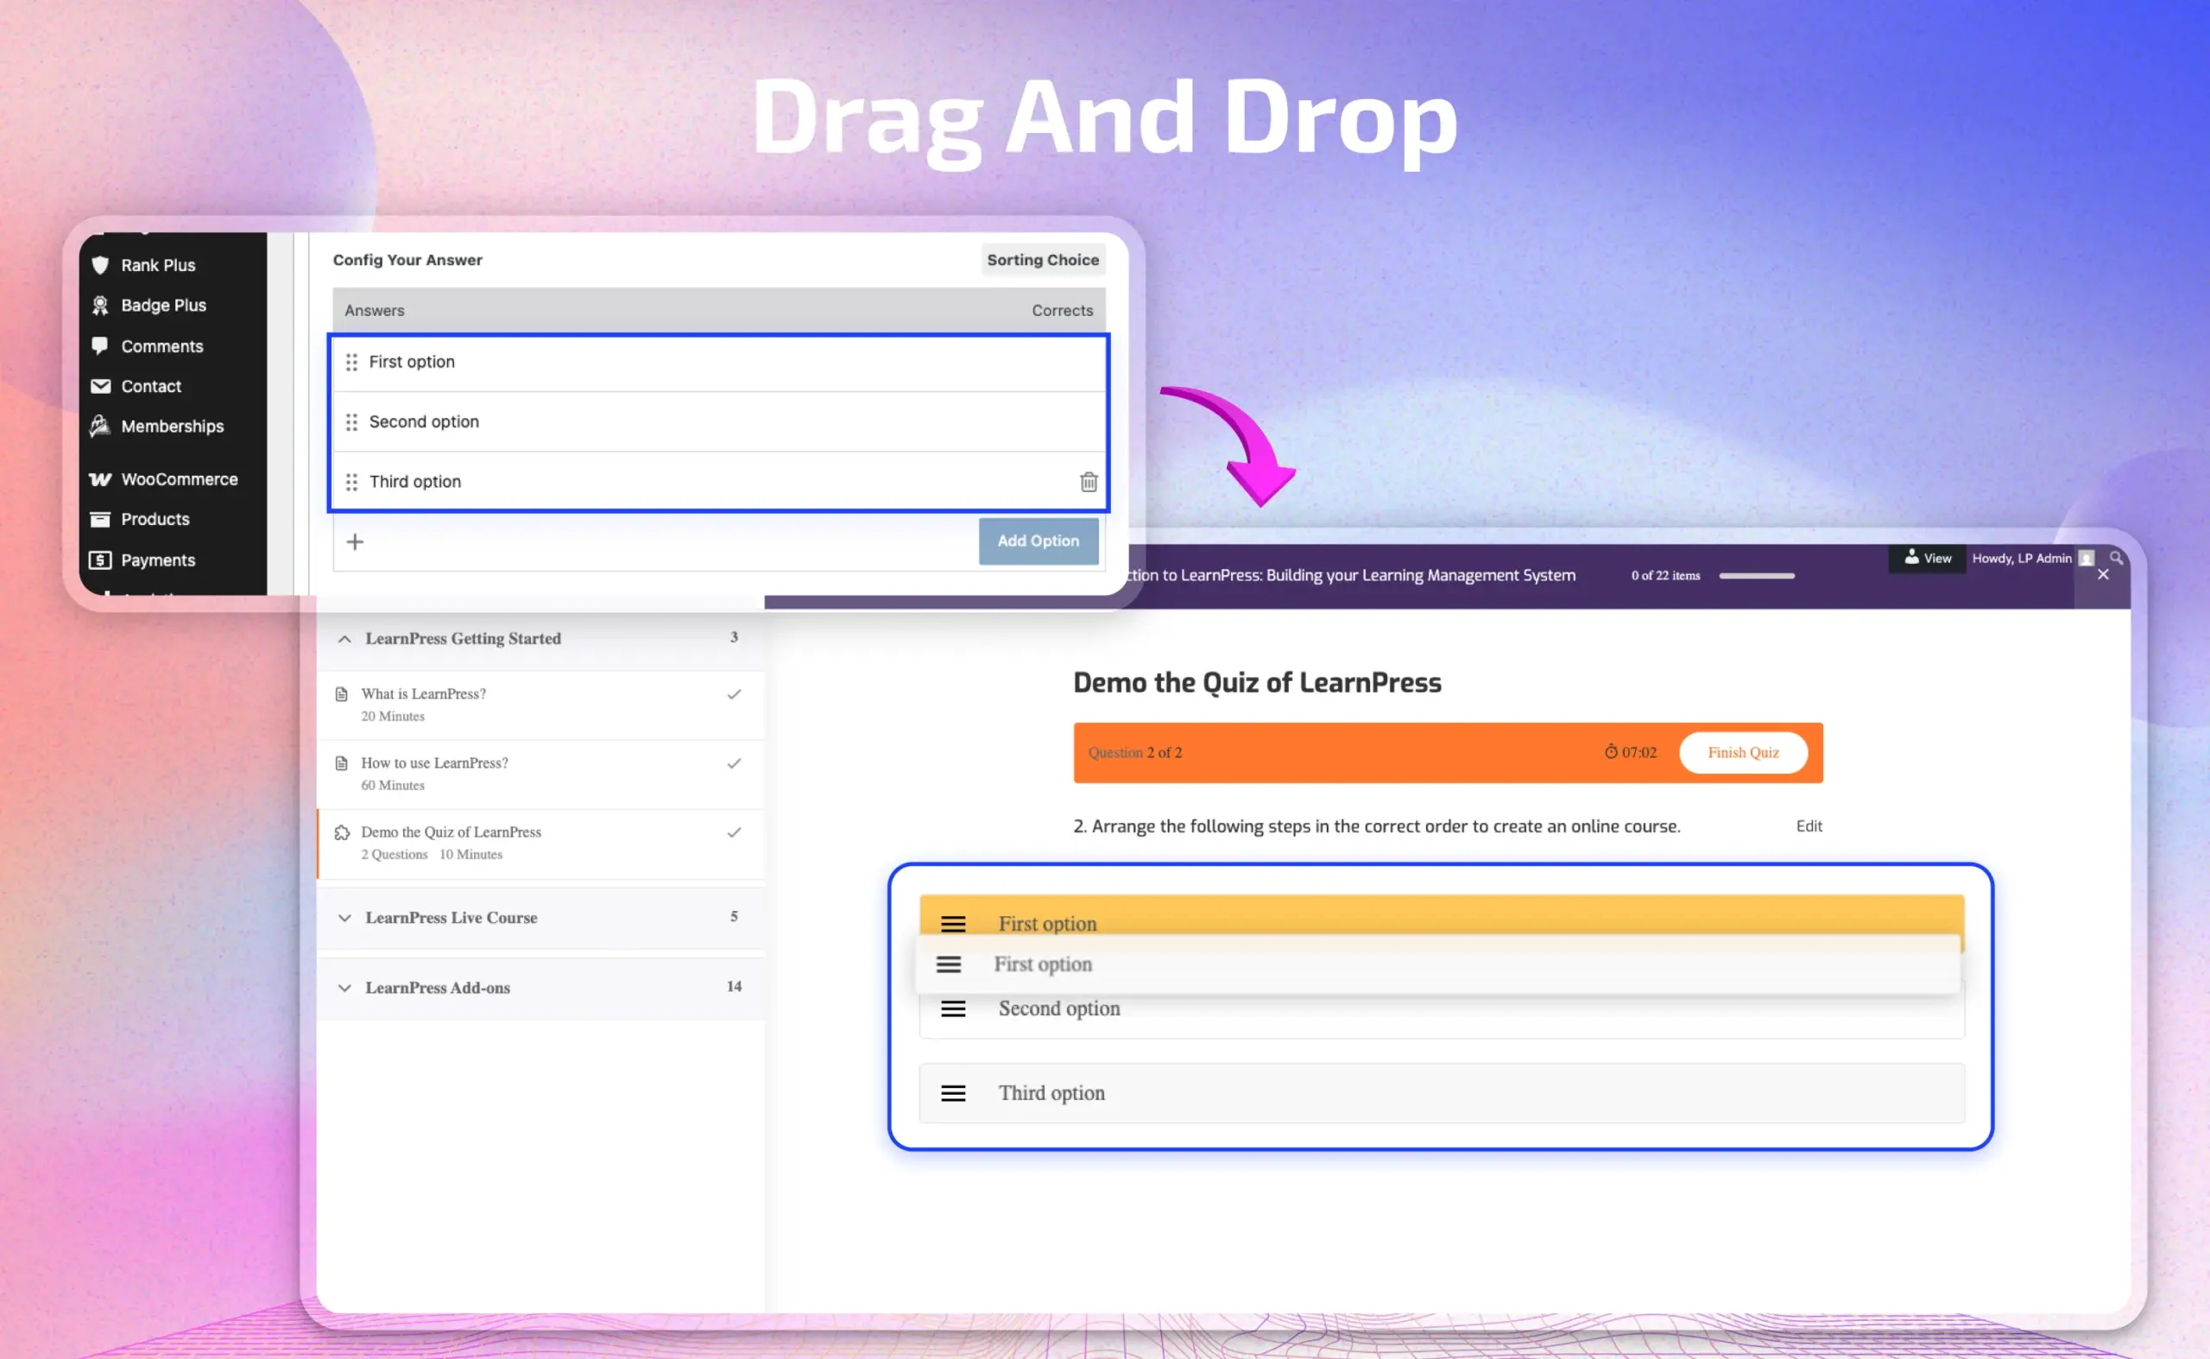
Task: Delete Third option with trash icon
Action: (x=1089, y=482)
